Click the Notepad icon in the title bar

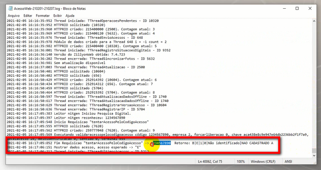(x=9, y=8)
